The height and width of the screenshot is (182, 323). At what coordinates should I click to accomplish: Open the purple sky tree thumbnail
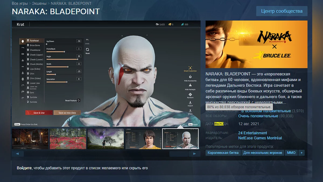(106, 139)
